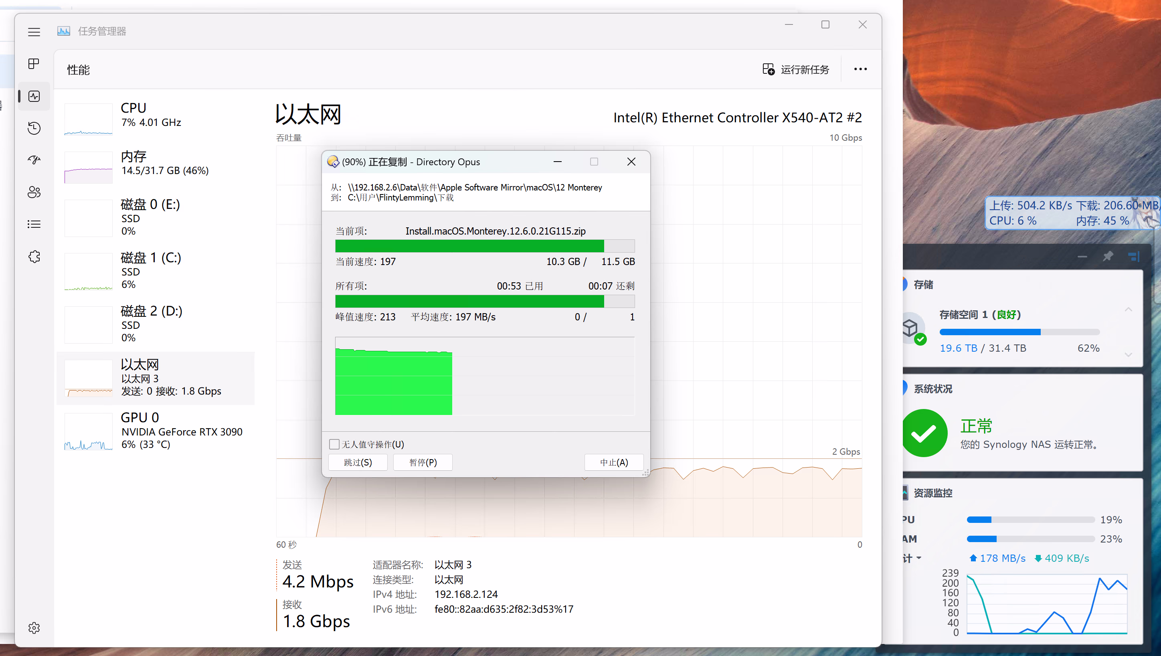Click the pin icon on Synology widget

tap(1107, 257)
